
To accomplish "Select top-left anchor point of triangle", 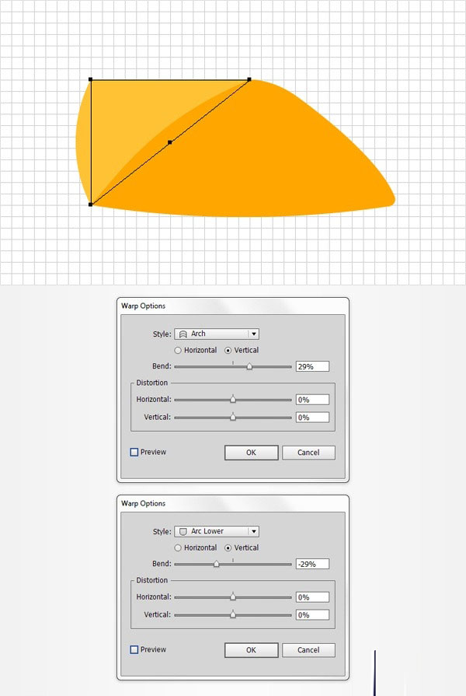I will (x=91, y=79).
